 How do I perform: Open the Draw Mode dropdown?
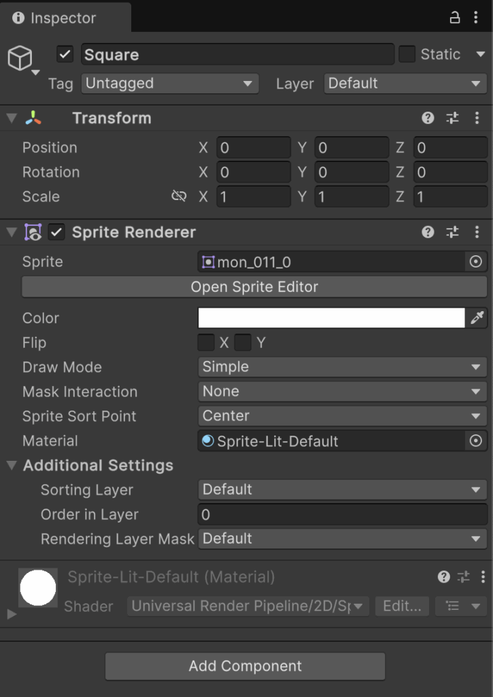point(343,367)
